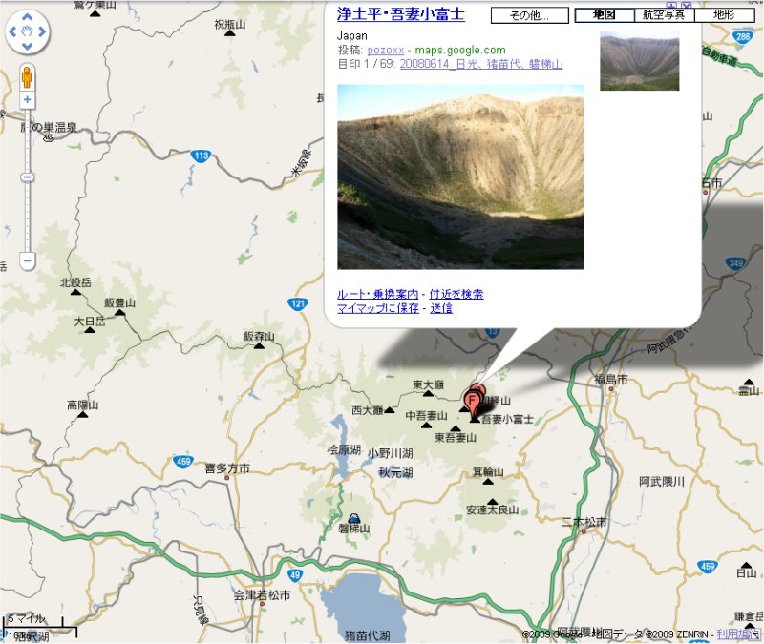Screen dimensions: 764x644
Task: Click the 猪苗代湖 lake label
Action: coord(367,635)
